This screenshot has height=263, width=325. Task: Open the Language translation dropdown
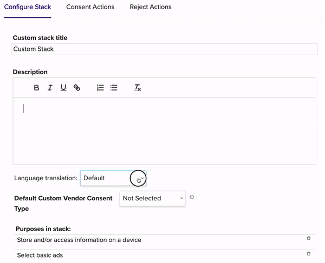113,178
